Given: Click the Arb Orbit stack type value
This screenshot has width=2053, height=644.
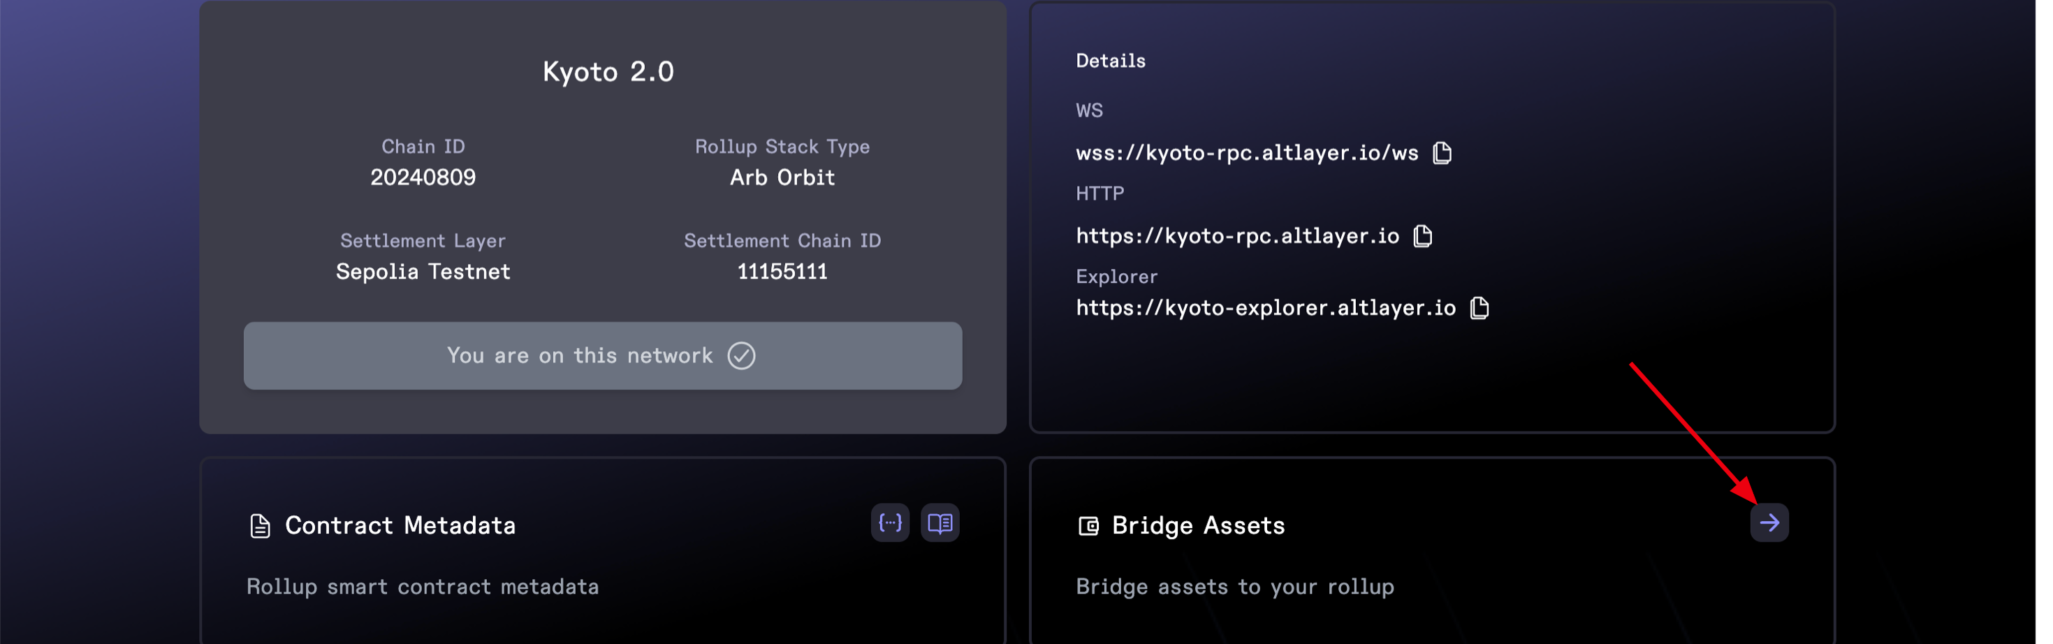Looking at the screenshot, I should click(782, 177).
